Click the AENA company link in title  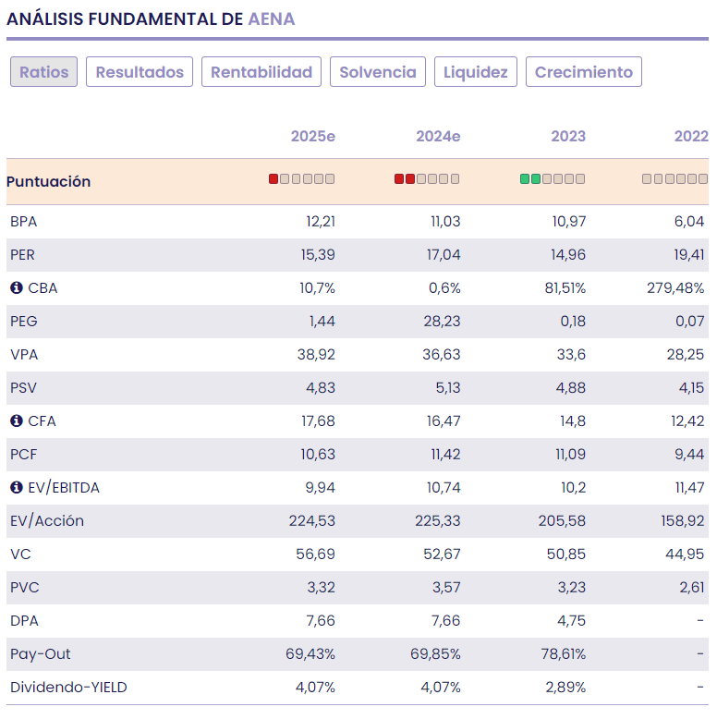coord(272,18)
